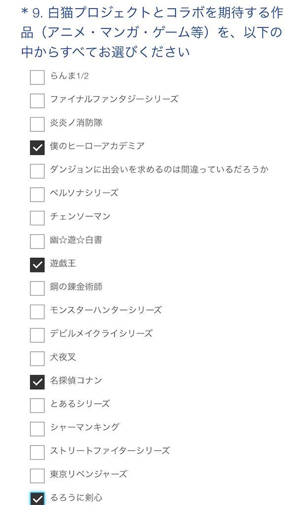Deselect 名探偵コナン
The width and height of the screenshot is (303, 505).
point(36,381)
